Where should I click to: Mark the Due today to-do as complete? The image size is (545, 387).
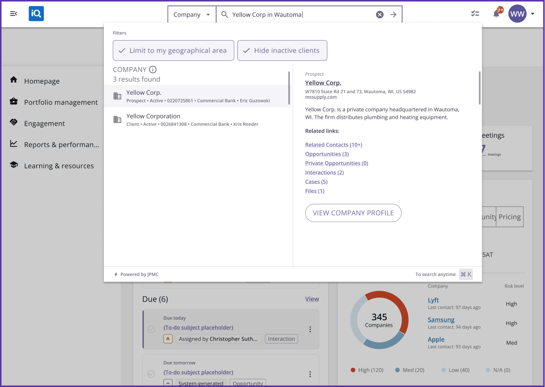[x=151, y=329]
